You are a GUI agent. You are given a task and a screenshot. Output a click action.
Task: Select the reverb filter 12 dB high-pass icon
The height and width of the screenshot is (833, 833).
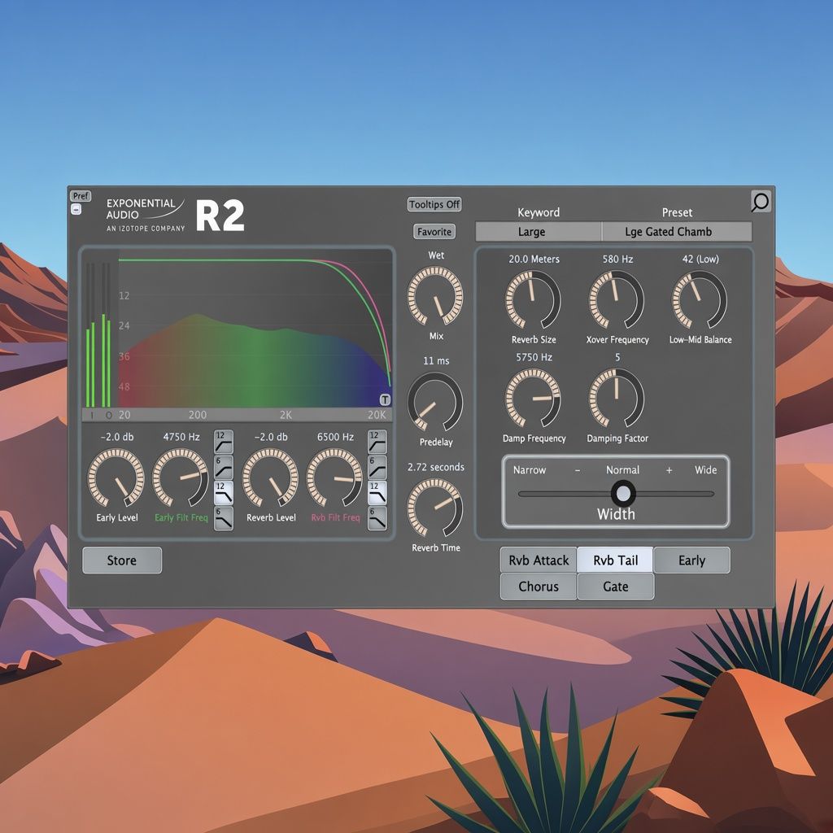point(377,442)
